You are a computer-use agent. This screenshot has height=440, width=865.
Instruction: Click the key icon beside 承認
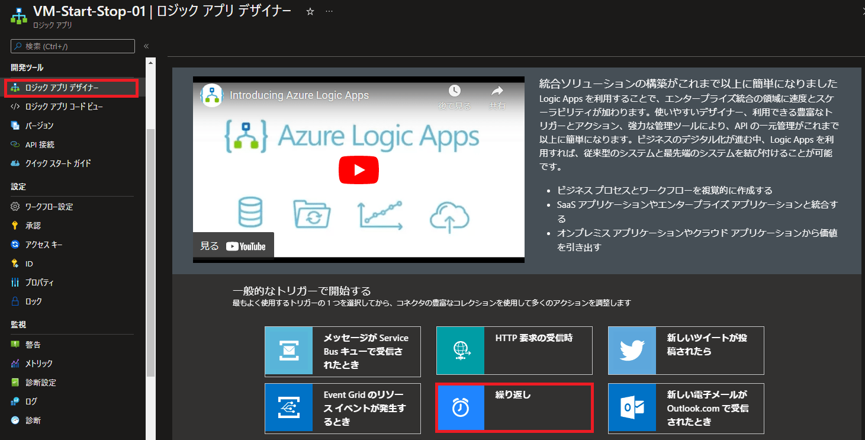click(x=15, y=226)
